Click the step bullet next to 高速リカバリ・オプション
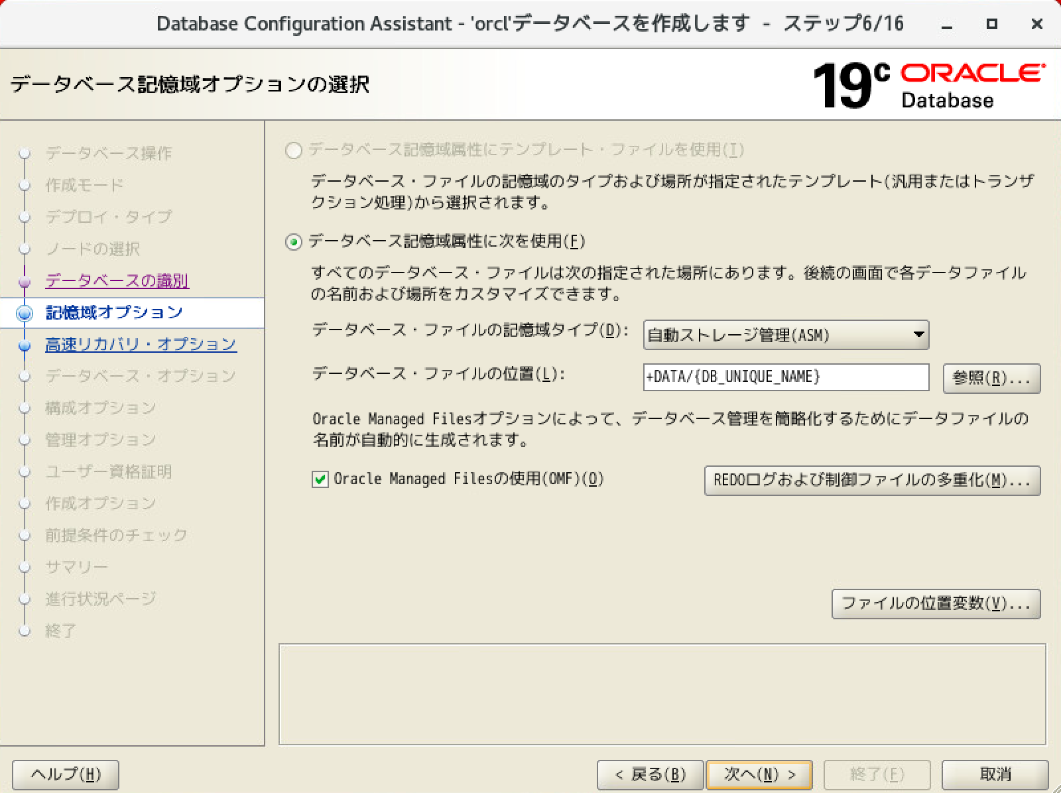 25,345
